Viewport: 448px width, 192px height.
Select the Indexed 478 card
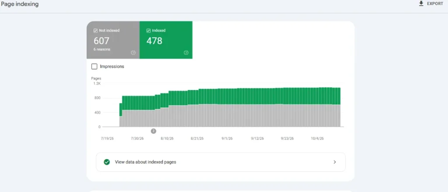point(166,40)
